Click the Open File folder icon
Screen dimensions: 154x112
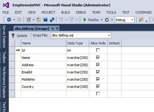tap(39, 20)
